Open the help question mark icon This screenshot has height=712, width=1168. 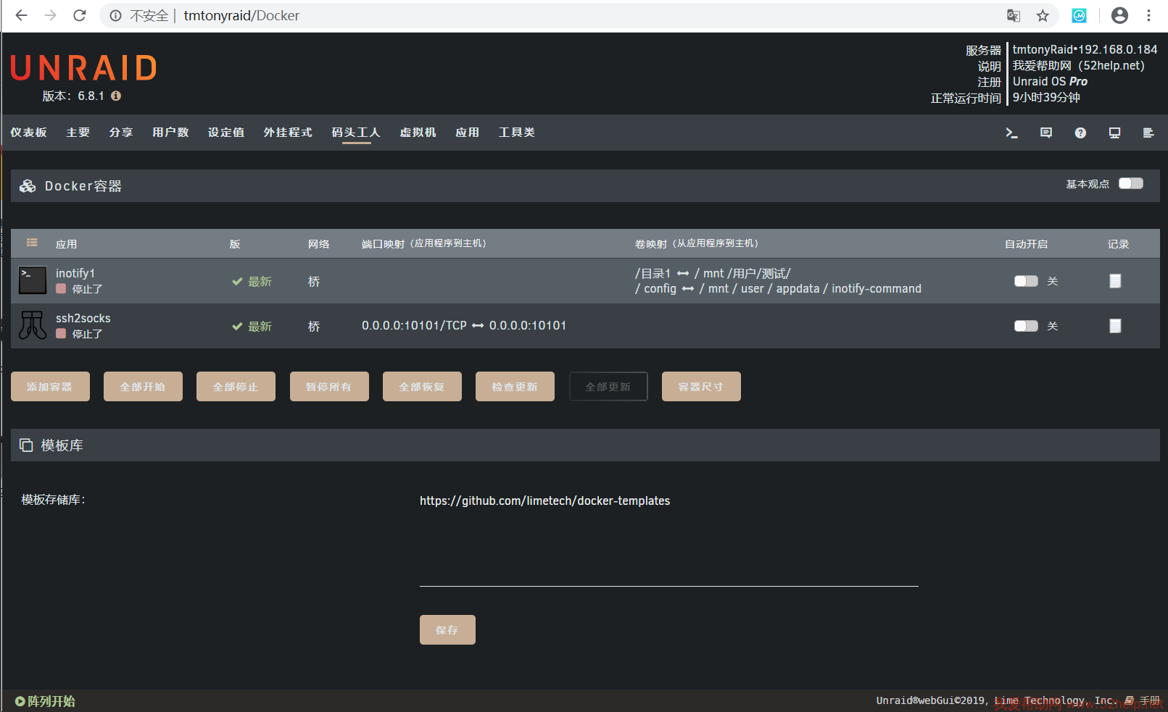(1080, 133)
